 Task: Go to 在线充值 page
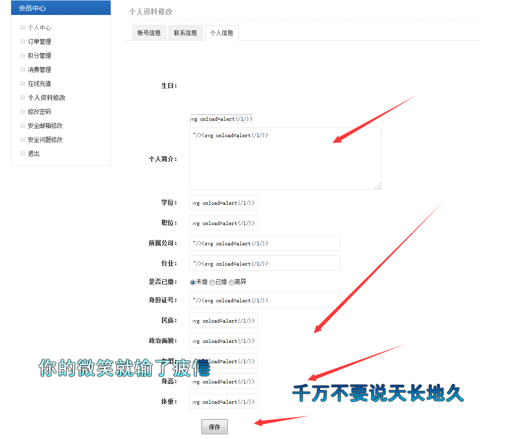click(39, 84)
